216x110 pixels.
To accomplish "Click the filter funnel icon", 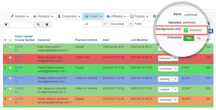I will 6,25.
